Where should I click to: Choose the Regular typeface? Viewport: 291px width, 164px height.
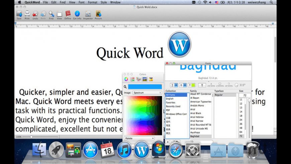(225, 95)
